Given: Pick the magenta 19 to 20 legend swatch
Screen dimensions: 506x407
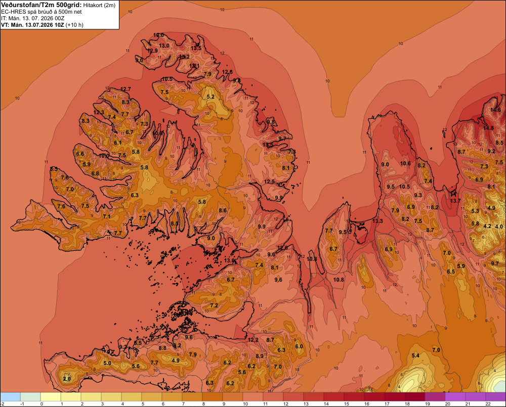Looking at the screenshot, I should [435, 397].
